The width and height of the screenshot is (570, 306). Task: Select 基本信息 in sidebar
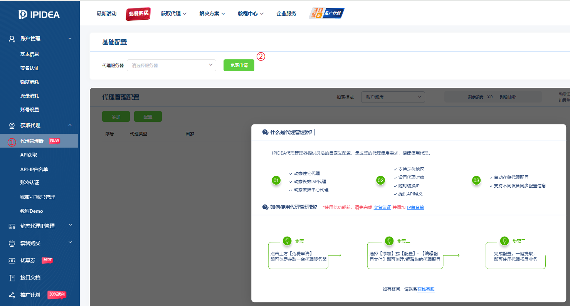point(30,54)
